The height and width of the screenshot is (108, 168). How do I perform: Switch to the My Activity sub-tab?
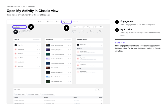click(x=23, y=27)
